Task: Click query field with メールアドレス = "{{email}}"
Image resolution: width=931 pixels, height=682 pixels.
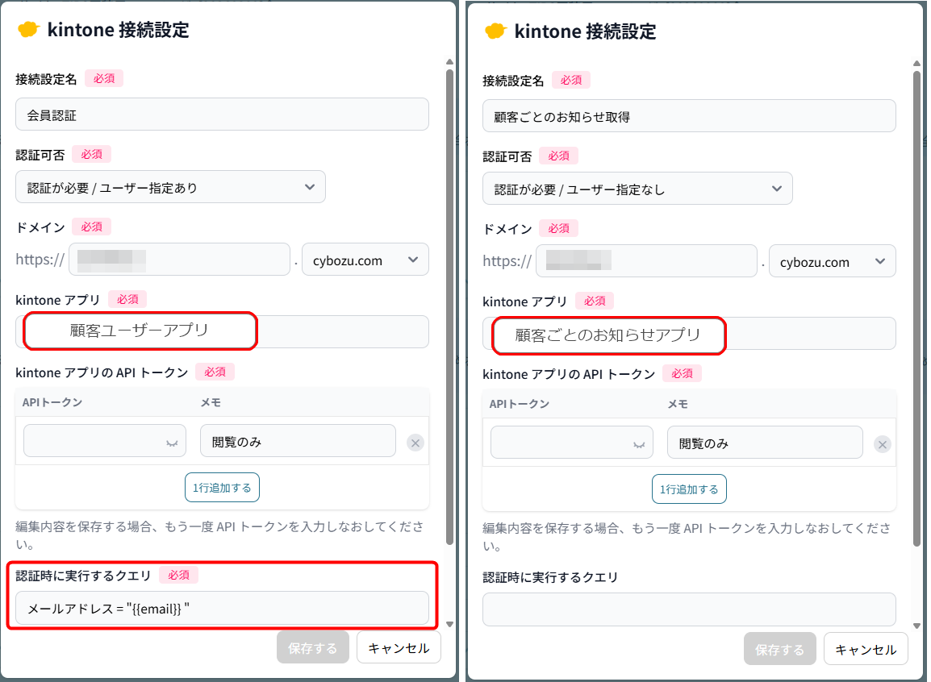Action: 222,609
